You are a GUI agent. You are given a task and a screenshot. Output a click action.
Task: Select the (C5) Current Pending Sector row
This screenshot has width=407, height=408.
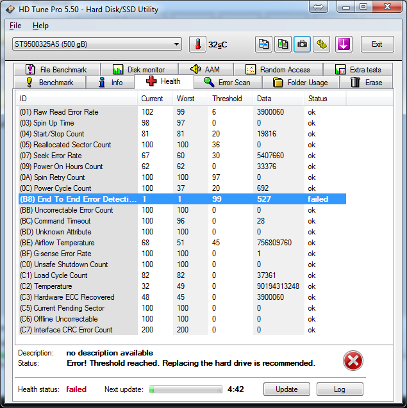pyautogui.click(x=182, y=308)
